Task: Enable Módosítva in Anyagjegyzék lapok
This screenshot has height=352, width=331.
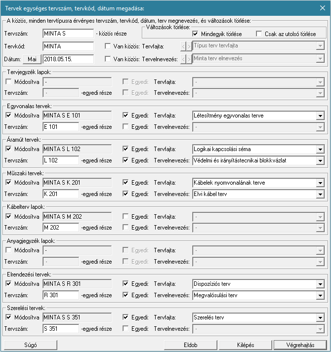Action: pyautogui.click(x=8, y=250)
